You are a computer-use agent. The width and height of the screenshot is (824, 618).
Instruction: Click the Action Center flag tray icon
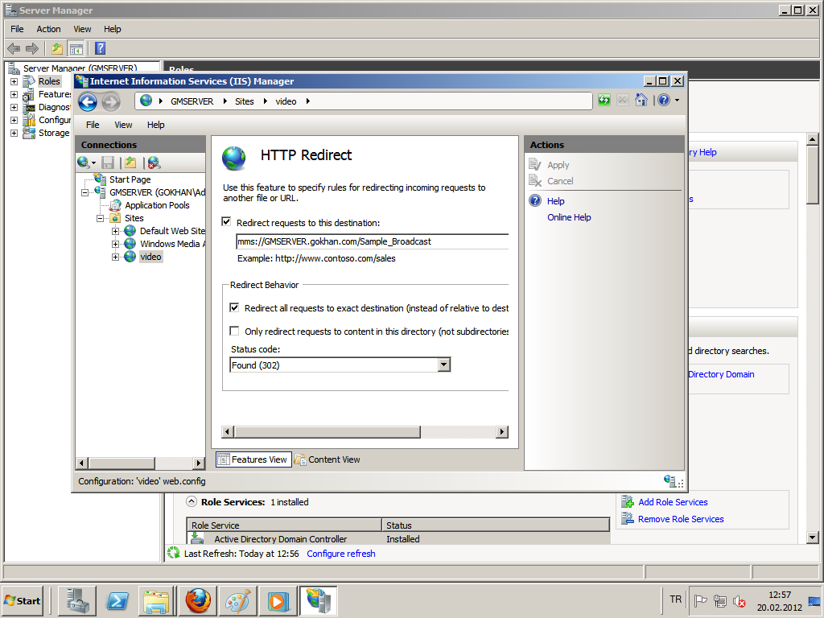click(700, 601)
